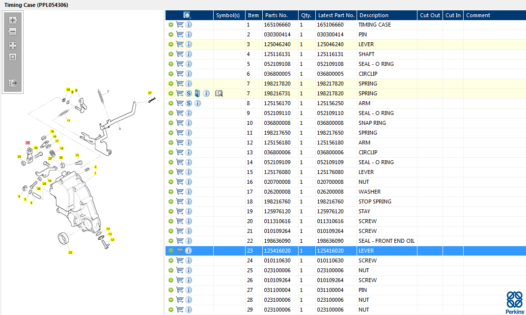
Task: Zoom out of the parts diagram
Action: pos(13,31)
